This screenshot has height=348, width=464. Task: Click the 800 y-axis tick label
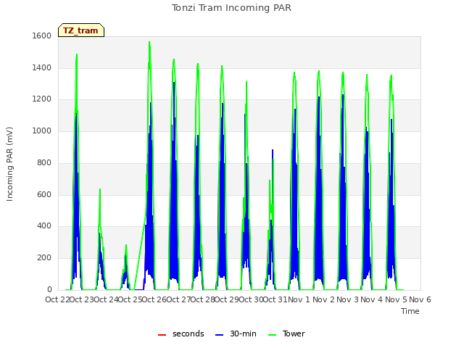pyautogui.click(x=44, y=162)
